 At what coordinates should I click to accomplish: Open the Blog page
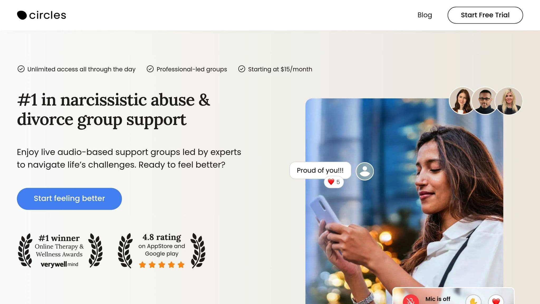(x=425, y=15)
